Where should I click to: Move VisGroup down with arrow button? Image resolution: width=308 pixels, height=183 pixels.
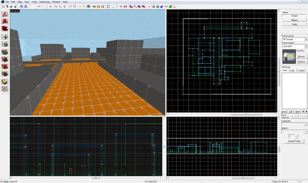pos(306,112)
